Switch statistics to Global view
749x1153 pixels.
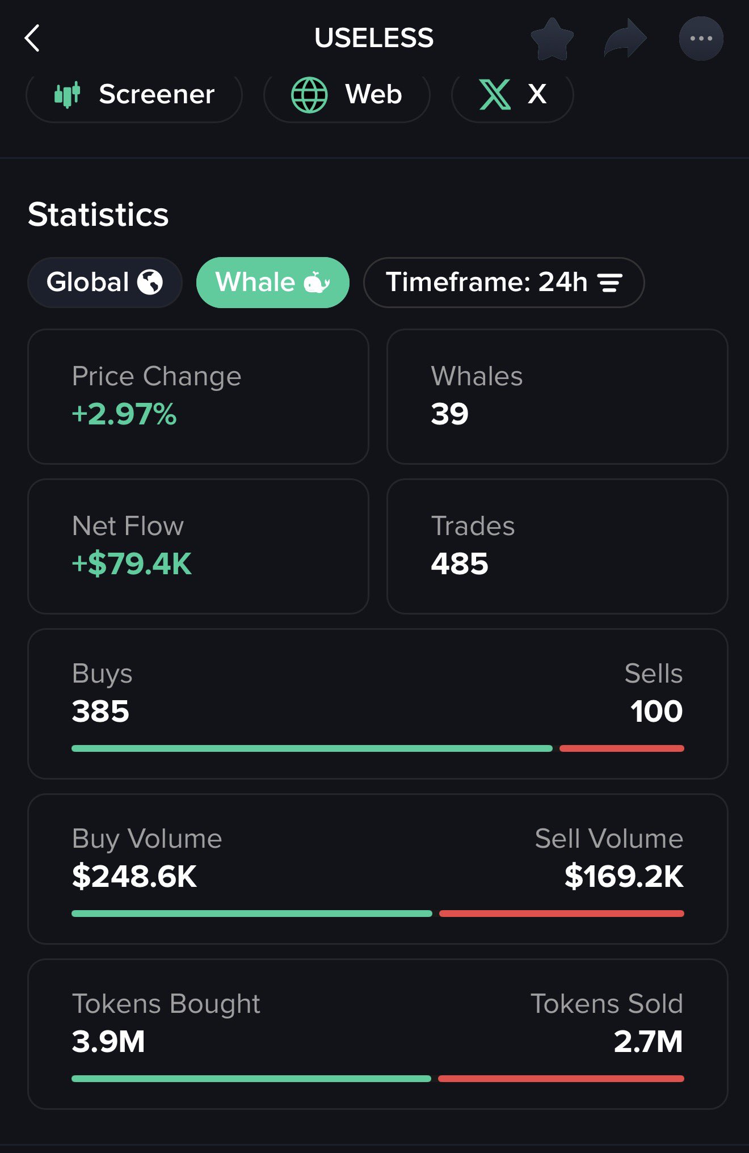(104, 282)
